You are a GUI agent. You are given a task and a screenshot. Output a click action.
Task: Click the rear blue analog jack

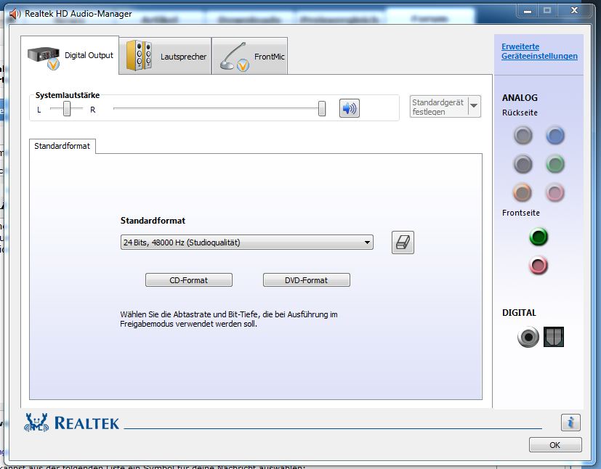pos(554,135)
